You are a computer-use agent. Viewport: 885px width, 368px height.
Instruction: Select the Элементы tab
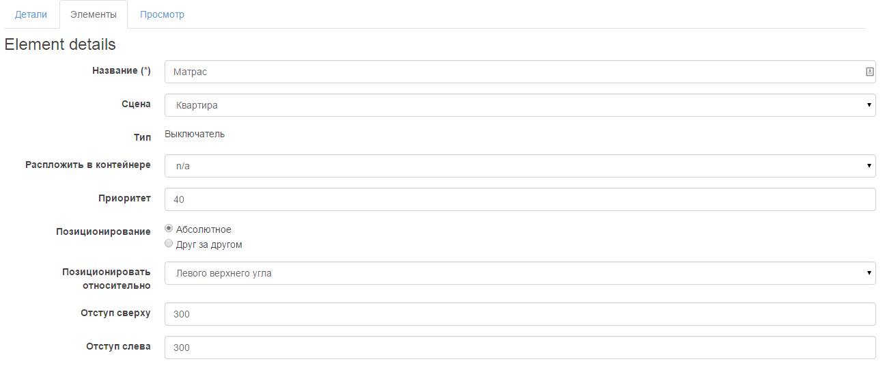94,14
